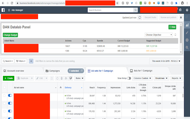Image resolution: width=190 pixels, height=119 pixels.
Task: Open the date range selector This week
Action: click(x=166, y=61)
